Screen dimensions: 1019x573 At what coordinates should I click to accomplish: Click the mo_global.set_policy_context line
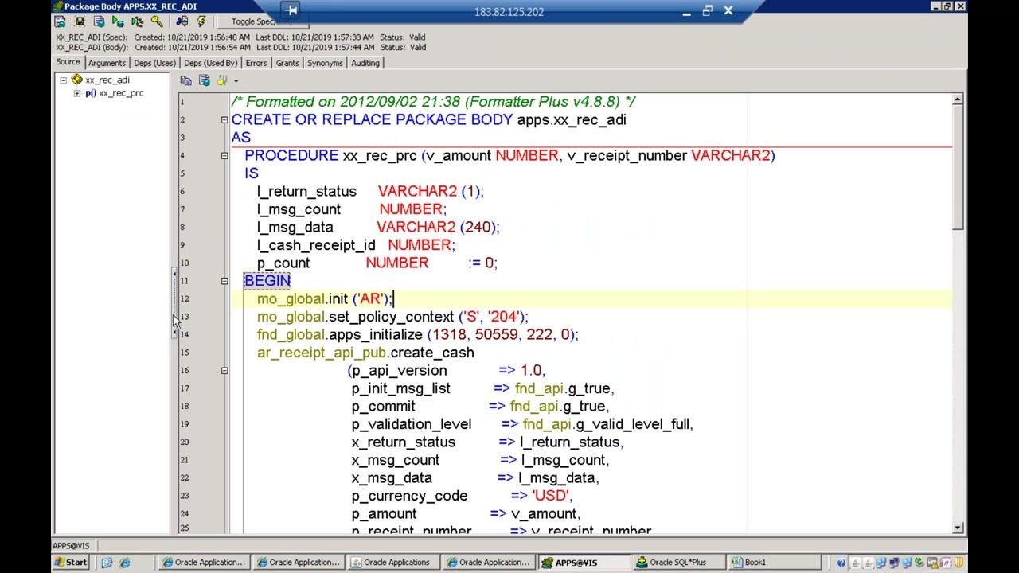pos(392,317)
